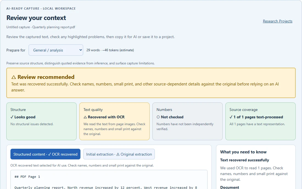This screenshot has width=302, height=189.
Task: Click the '## PDF Page 1' line
Action: pyautogui.click(x=27, y=177)
